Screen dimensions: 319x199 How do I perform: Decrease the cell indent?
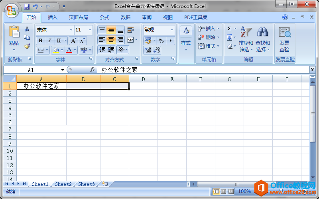pyautogui.click(x=102, y=50)
